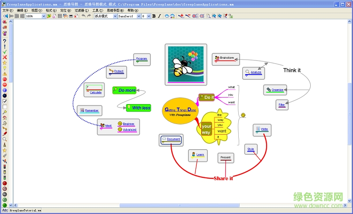Screen dimensions: 353x214
Task: Open the 工具 (Tools) menu
Action: (x=98, y=10)
